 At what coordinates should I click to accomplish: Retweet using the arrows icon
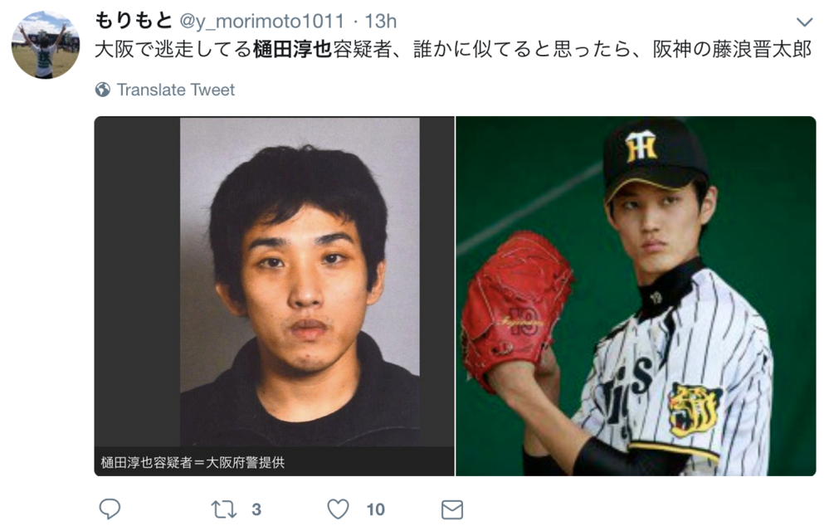pyautogui.click(x=224, y=509)
